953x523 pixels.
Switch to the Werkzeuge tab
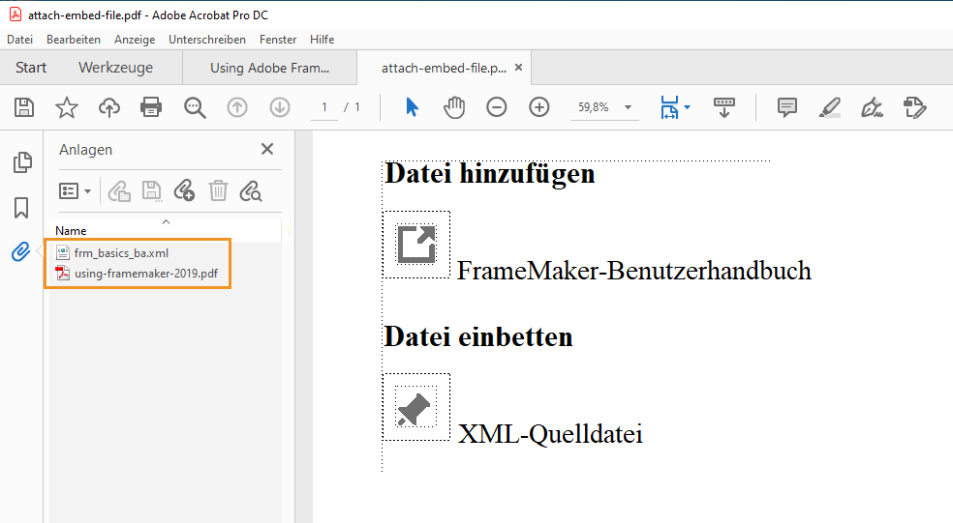pyautogui.click(x=115, y=68)
